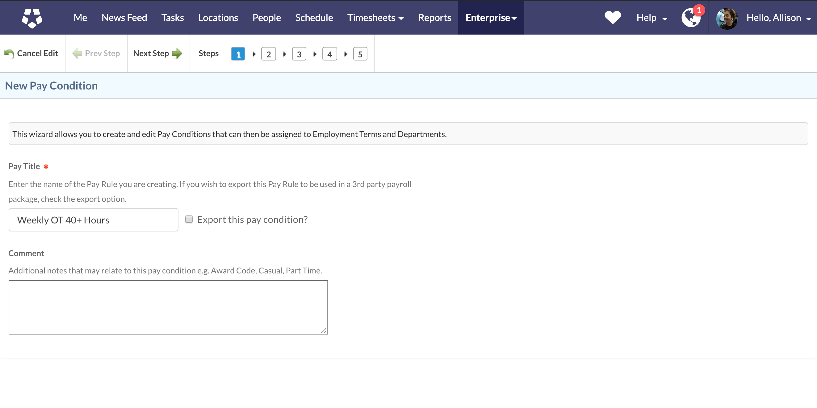Click the Prev Step left arrow
The image size is (817, 408).
(x=77, y=53)
